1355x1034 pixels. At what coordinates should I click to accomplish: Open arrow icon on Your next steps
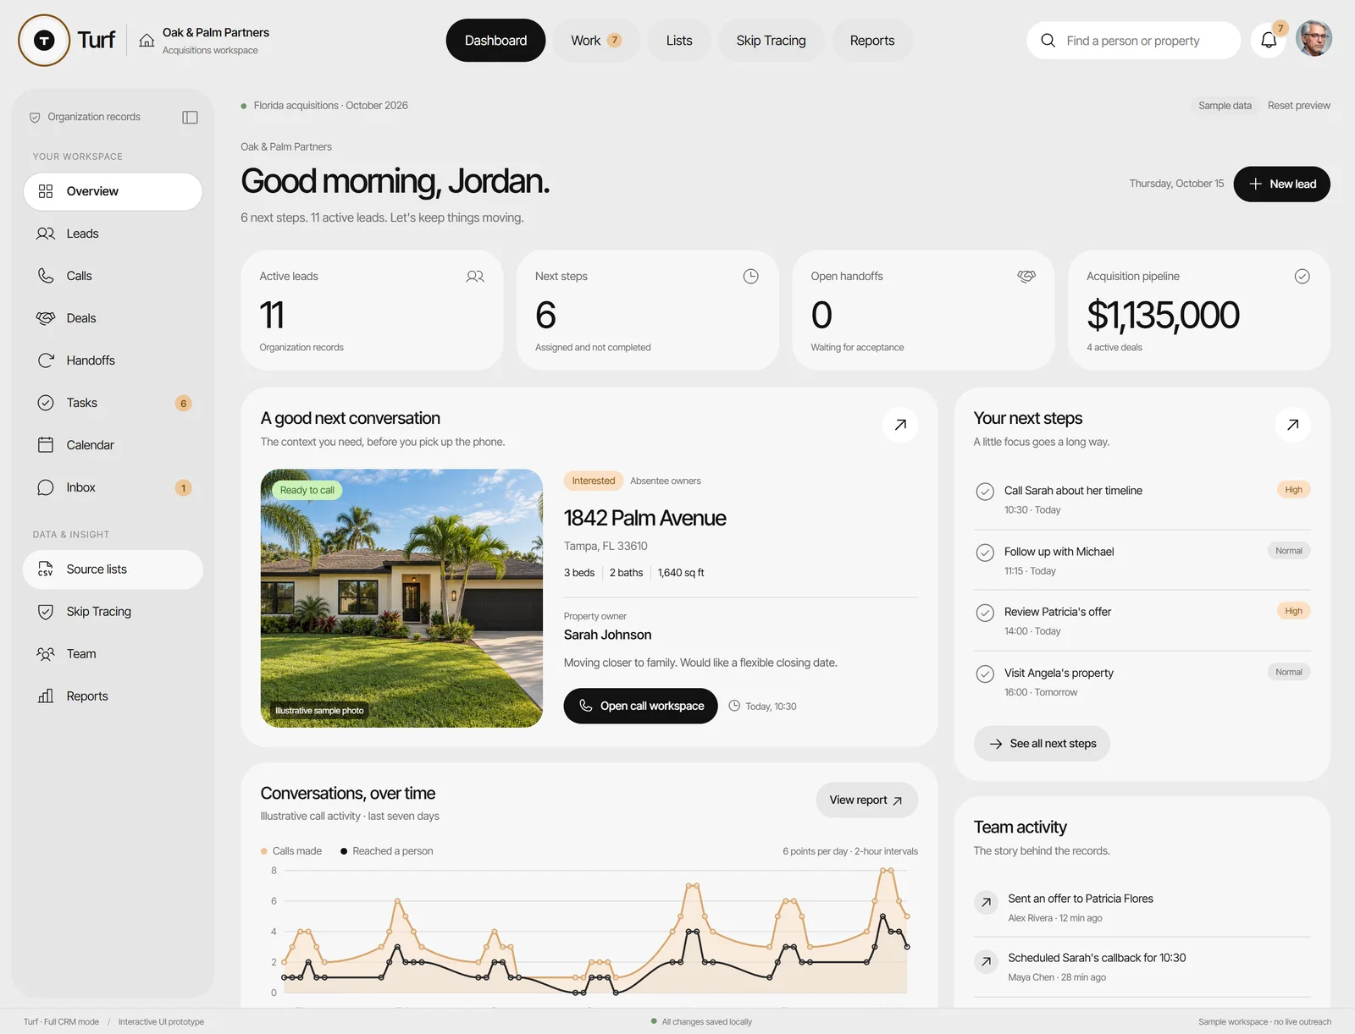coord(1292,425)
